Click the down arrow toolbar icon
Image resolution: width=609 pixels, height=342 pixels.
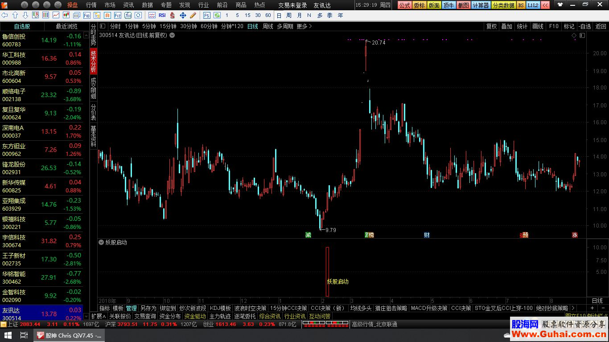click(x=25, y=15)
